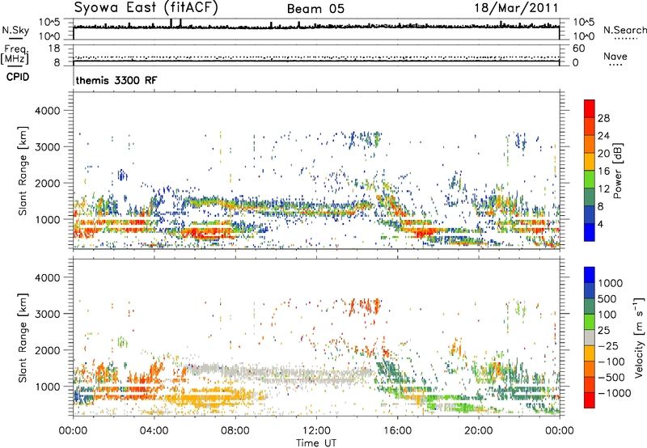
Task: Click the 'Time UT' axis label
Action: tap(316, 443)
